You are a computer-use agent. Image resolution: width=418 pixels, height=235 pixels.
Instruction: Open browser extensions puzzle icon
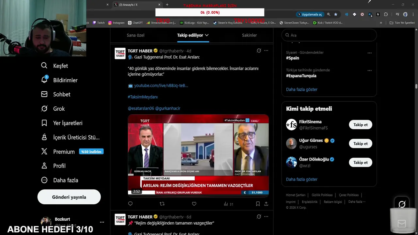[x=386, y=14]
